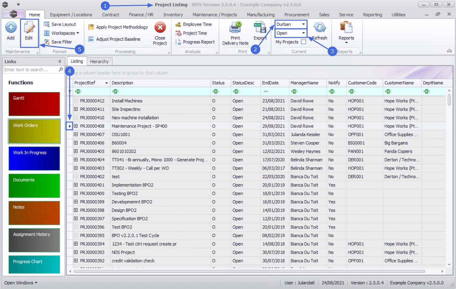Open the Progress Chart tile

click(34, 264)
